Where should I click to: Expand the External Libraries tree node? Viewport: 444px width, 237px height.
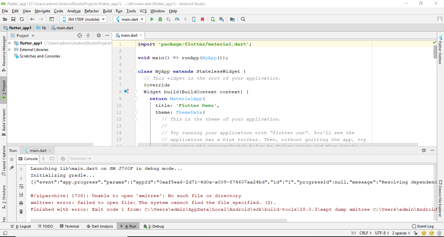[x=10, y=49]
